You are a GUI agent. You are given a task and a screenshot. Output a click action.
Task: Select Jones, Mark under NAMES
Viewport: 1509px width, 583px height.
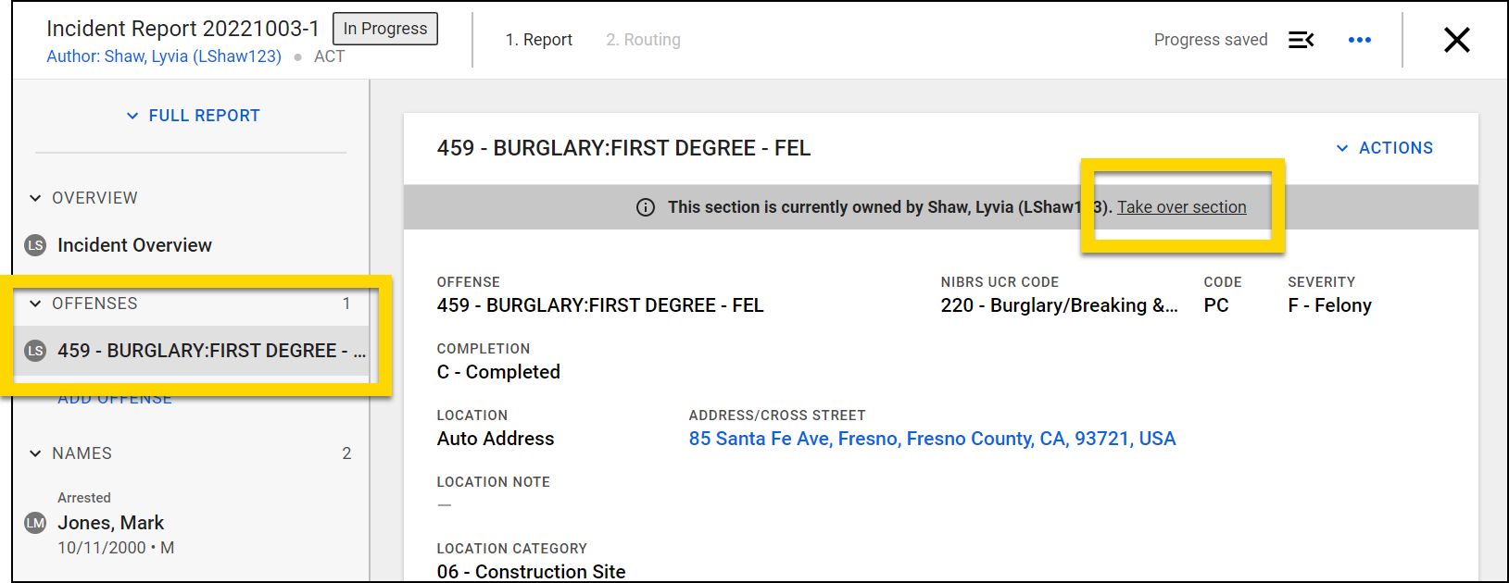click(110, 522)
